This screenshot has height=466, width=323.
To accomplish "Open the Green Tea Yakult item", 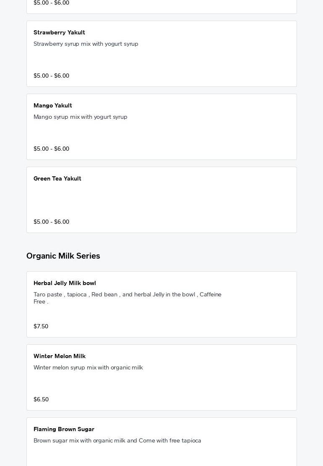I will (57, 178).
